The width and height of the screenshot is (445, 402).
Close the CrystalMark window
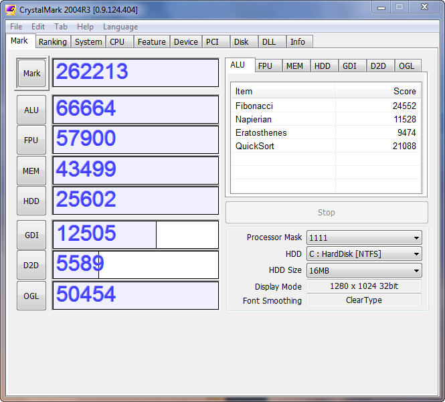pos(424,7)
